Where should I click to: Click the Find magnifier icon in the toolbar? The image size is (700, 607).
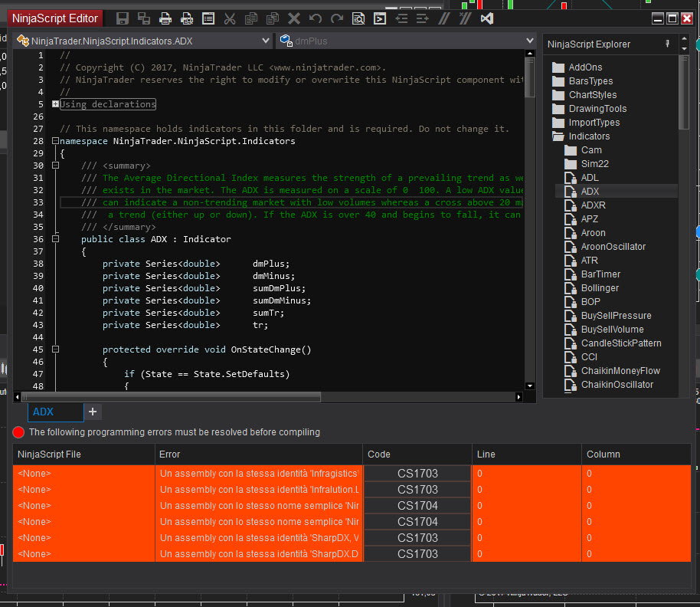[358, 18]
